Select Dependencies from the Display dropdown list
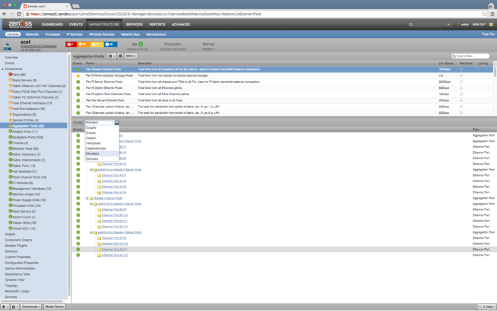497x311 pixels. click(102, 149)
